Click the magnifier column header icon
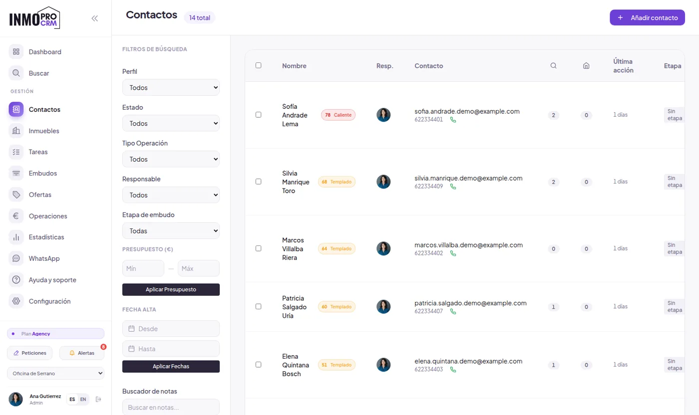The image size is (699, 415). pyautogui.click(x=553, y=65)
